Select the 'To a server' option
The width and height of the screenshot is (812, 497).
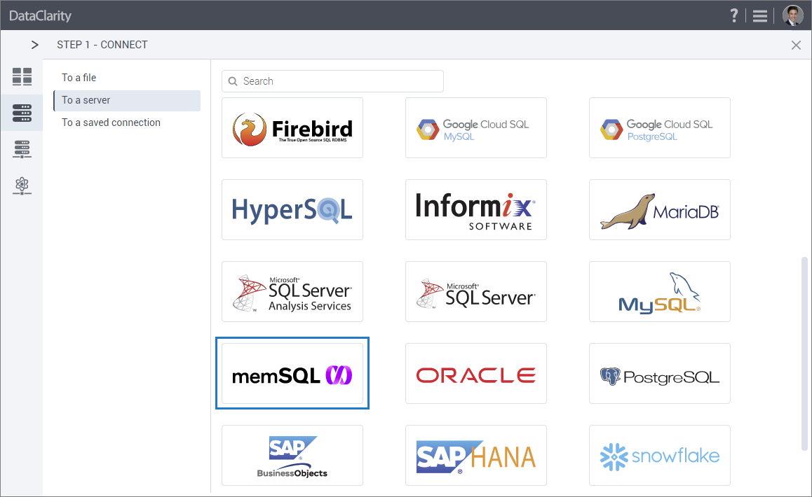point(127,100)
